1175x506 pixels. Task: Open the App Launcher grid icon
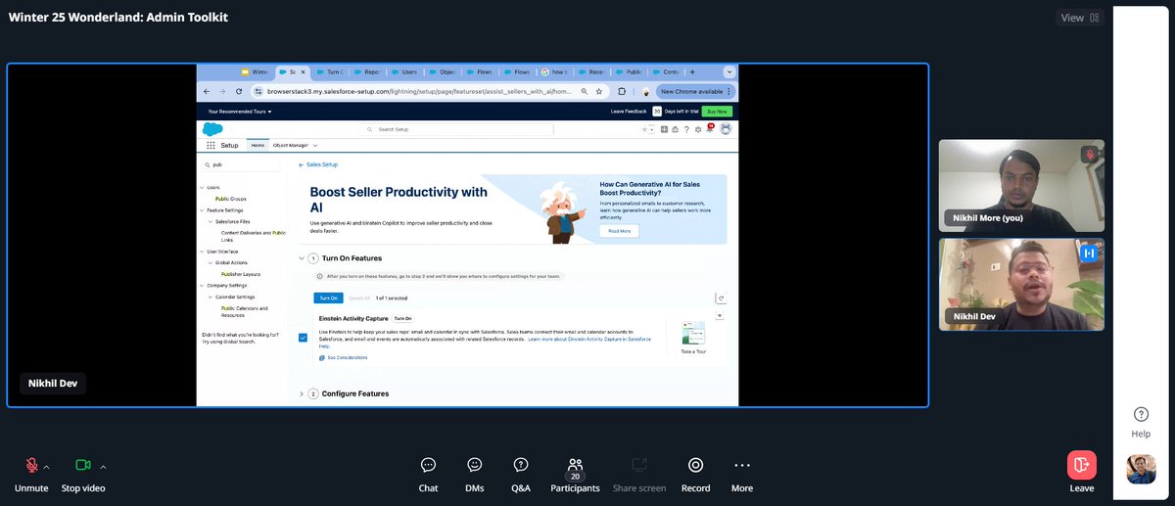(x=210, y=145)
